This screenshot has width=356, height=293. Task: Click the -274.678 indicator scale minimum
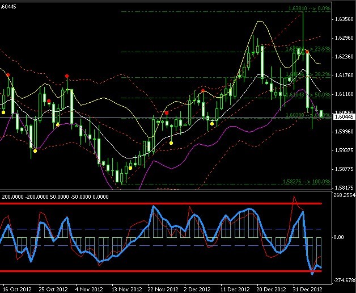click(x=345, y=281)
